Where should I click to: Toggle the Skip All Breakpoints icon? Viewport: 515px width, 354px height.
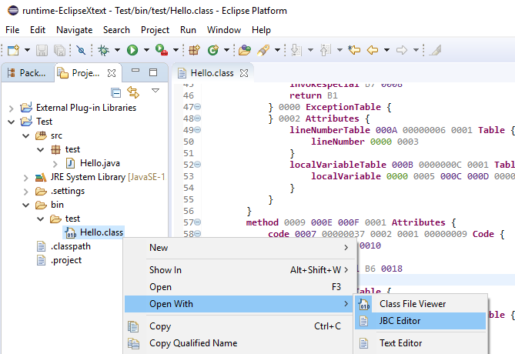tap(81, 50)
